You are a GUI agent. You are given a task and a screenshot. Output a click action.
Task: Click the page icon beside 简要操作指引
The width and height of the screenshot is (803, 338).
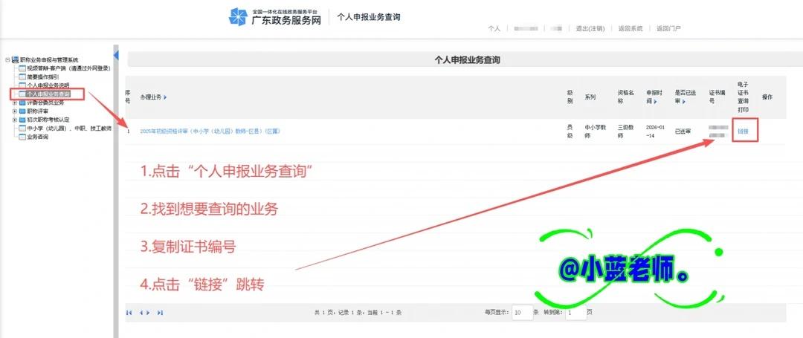22,77
